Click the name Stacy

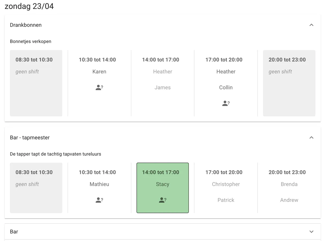pos(162,184)
